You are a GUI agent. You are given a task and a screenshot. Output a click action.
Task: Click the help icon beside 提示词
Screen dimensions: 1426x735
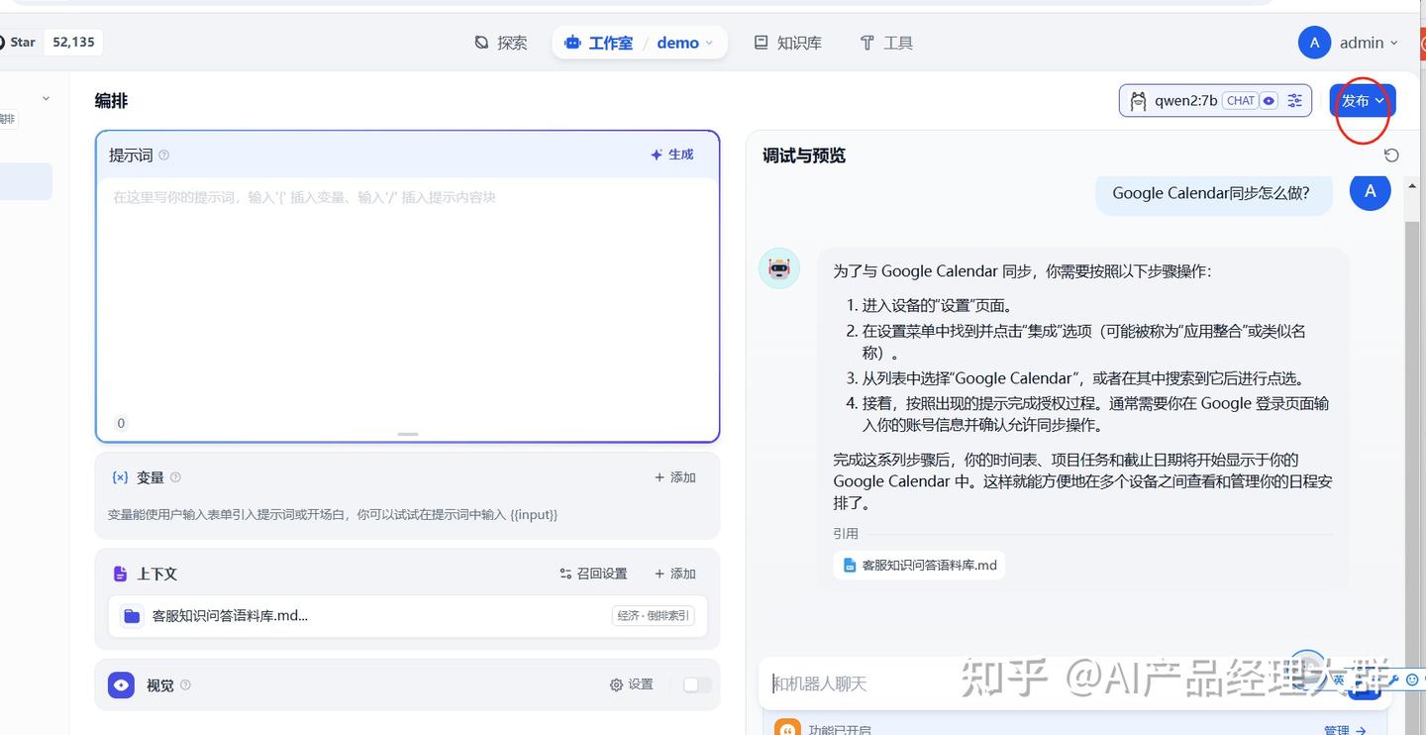pyautogui.click(x=164, y=155)
